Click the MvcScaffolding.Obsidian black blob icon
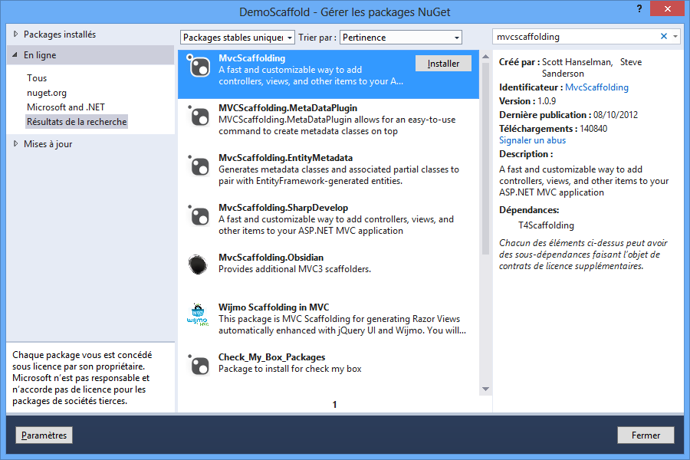Screen dimensions: 690x460 coord(198,264)
